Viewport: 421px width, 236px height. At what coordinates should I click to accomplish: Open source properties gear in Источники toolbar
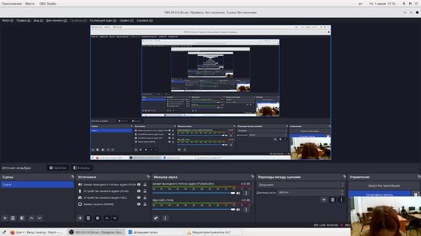click(97, 218)
